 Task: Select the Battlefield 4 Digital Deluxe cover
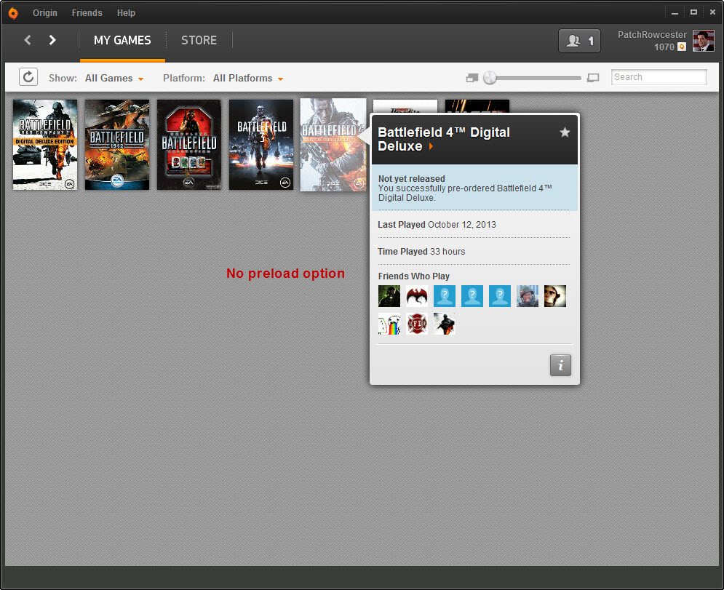point(333,145)
